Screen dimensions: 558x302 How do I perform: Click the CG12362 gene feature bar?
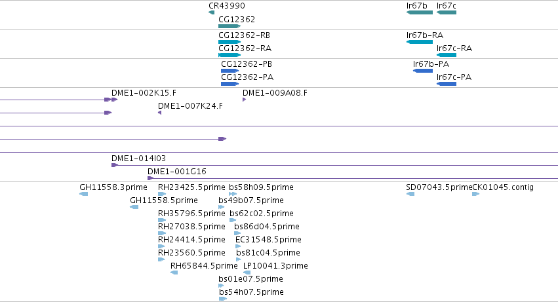[x=229, y=26]
